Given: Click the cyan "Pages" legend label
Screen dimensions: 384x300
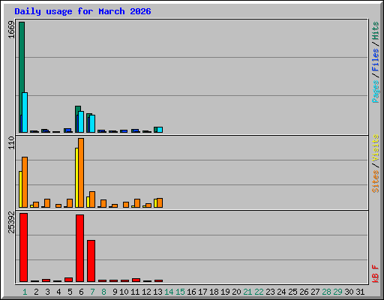Looking at the screenshot, I should (x=376, y=91).
